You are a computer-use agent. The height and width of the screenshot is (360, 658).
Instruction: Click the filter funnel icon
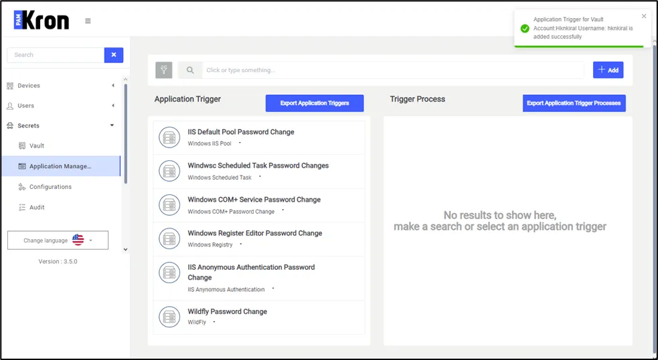pyautogui.click(x=163, y=70)
